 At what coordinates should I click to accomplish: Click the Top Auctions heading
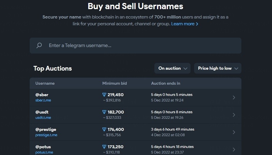pos(53,69)
